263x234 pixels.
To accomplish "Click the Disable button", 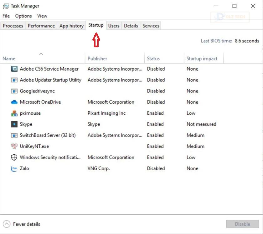I will coord(243,224).
